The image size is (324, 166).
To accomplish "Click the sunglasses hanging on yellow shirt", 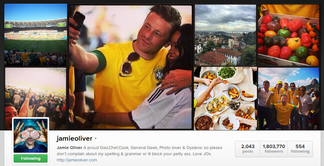I will 129,63.
